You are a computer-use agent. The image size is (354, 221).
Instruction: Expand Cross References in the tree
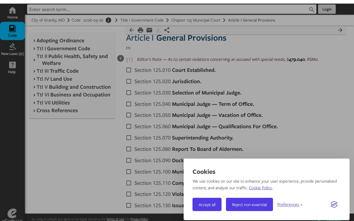click(x=34, y=110)
